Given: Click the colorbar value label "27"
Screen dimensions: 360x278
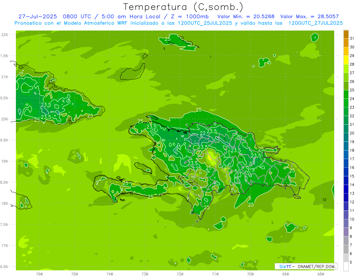Looking at the screenshot, I should (352, 73).
